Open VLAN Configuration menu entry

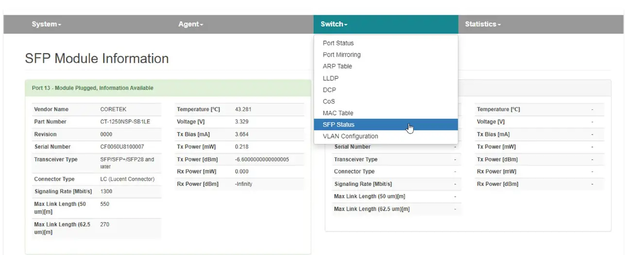(x=386, y=136)
